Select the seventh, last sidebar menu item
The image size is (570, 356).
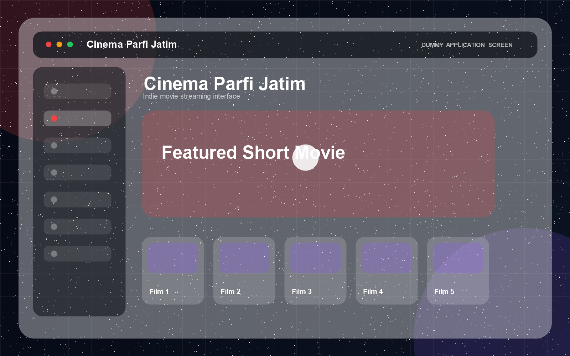77,254
